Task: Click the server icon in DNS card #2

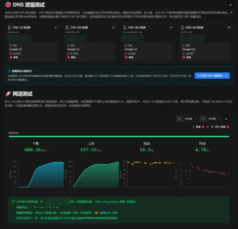Action: click(67, 28)
